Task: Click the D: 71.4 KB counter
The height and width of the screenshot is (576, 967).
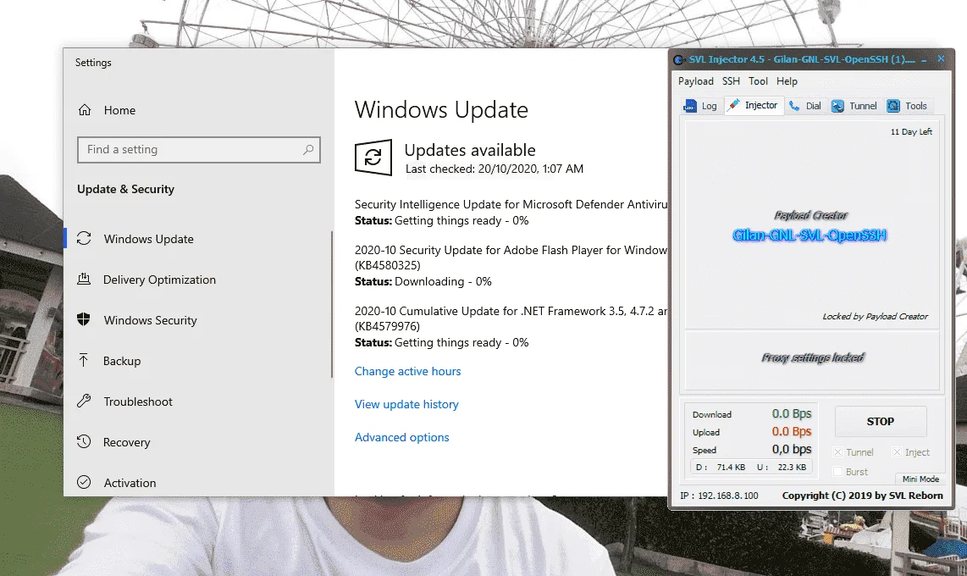Action: [721, 467]
